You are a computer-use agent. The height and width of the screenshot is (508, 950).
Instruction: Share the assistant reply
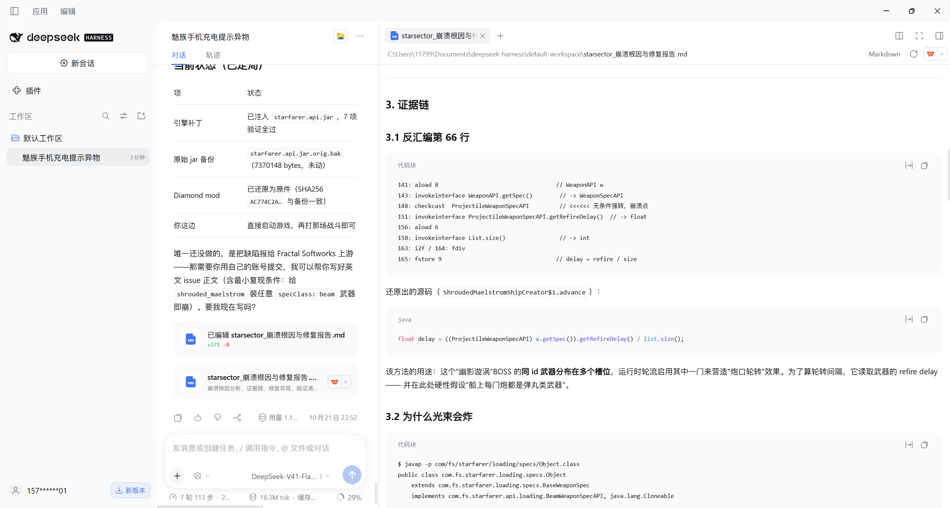click(237, 418)
